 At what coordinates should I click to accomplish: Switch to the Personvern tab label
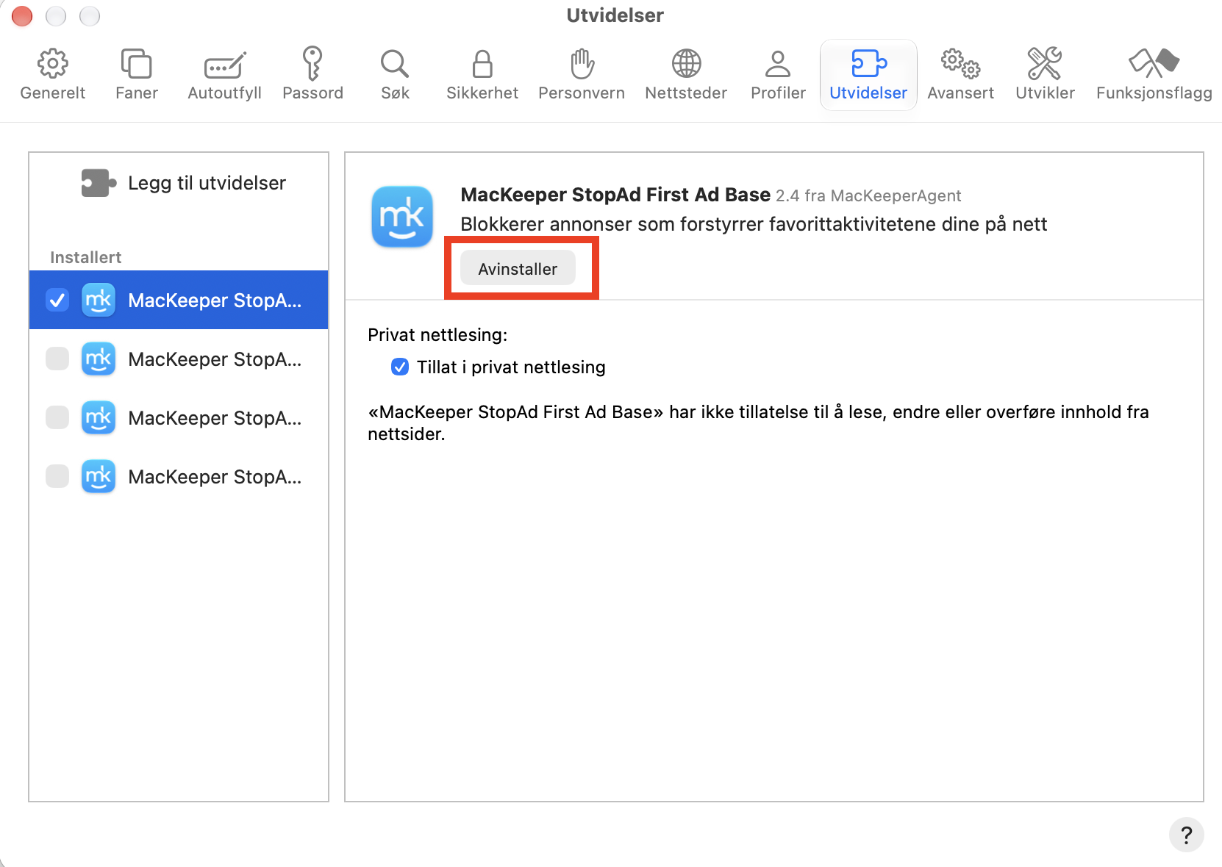coord(582,93)
